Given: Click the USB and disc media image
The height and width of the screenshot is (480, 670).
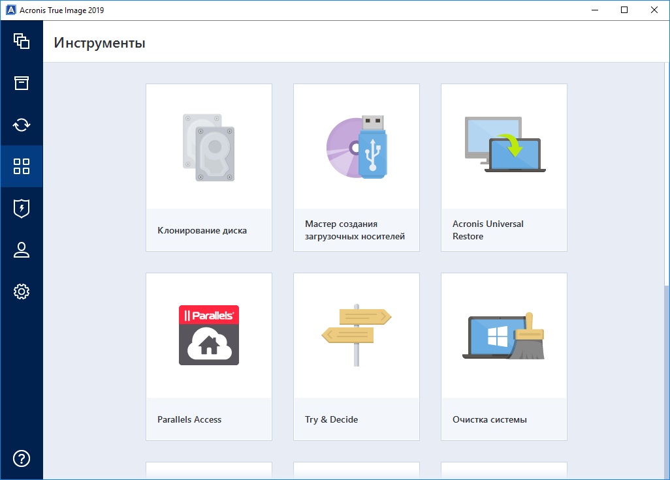Looking at the screenshot, I should tap(357, 147).
